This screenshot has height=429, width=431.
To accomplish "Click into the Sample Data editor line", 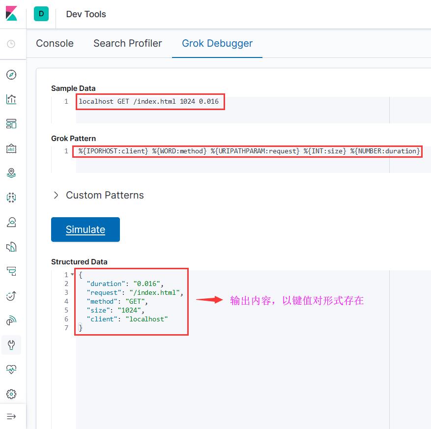I will coord(149,101).
